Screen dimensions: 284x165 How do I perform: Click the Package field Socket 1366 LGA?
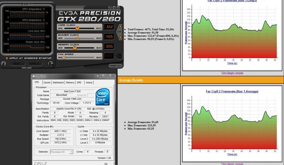(x=72, y=99)
